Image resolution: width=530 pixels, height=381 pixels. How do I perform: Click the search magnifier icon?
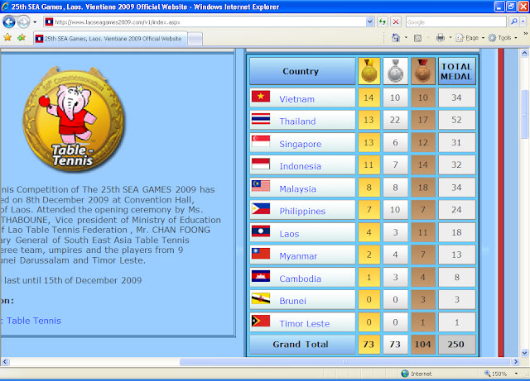point(513,22)
